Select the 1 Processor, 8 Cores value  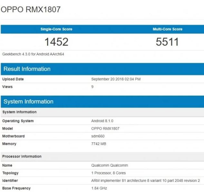109,173
